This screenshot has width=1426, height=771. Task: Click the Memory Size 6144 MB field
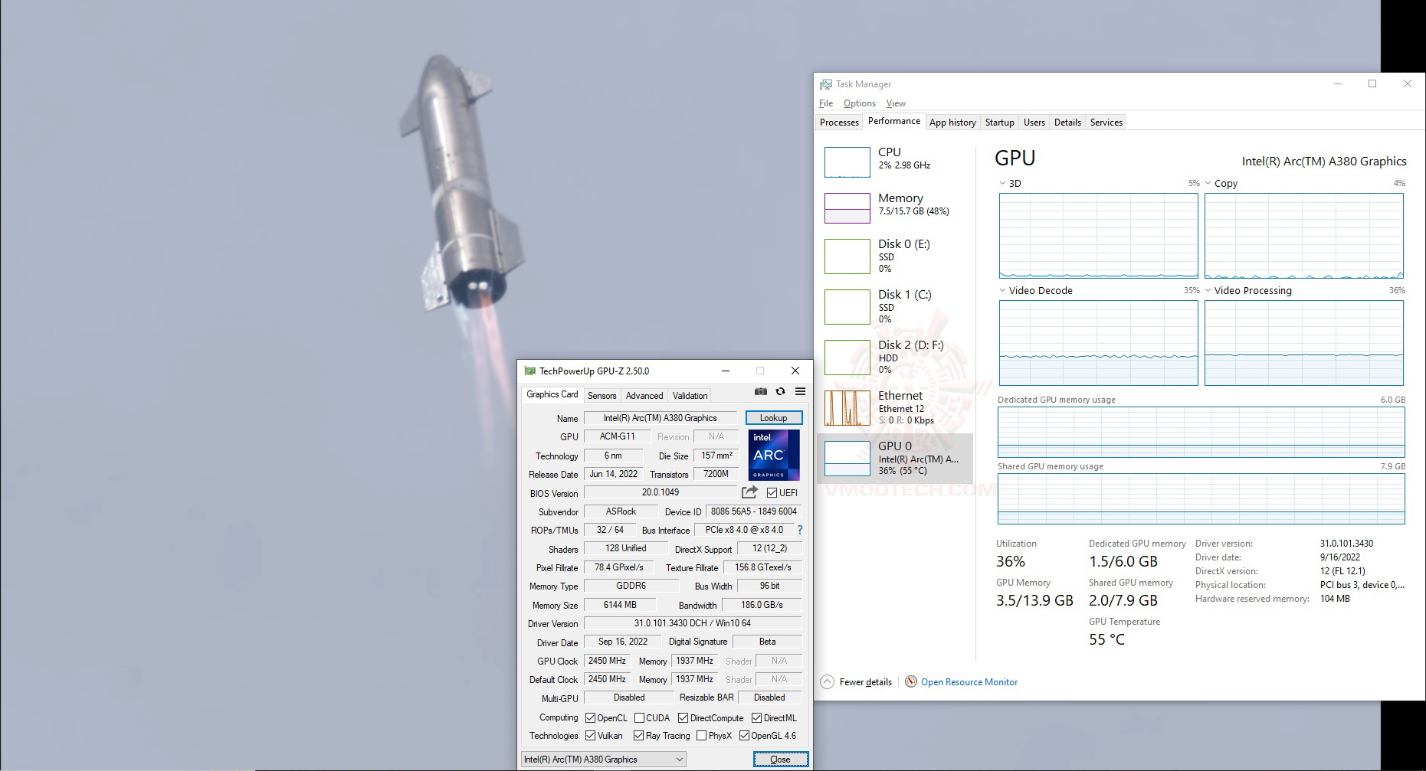tap(620, 605)
